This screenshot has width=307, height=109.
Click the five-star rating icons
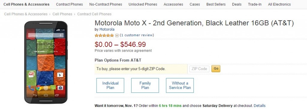point(104,35)
